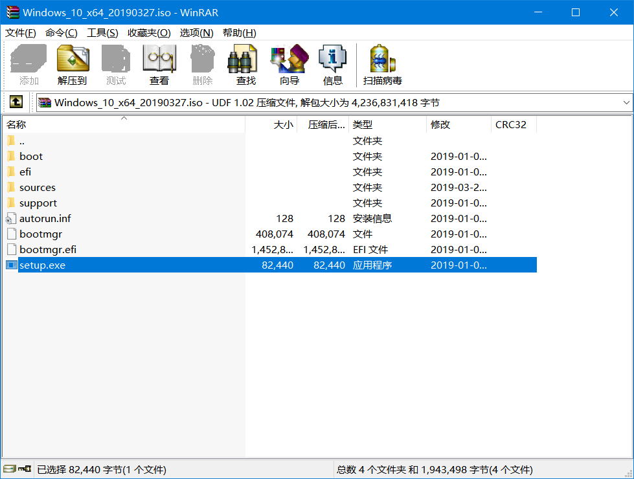
Task: Select the 'autorun.inf' file name
Action: click(x=45, y=218)
